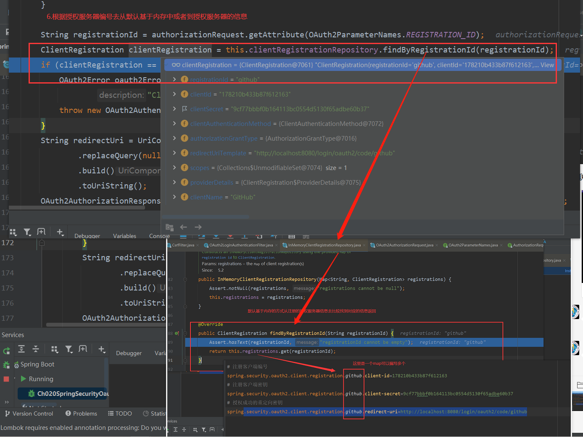Open Group By menu in lower Services toolbar

(x=55, y=349)
